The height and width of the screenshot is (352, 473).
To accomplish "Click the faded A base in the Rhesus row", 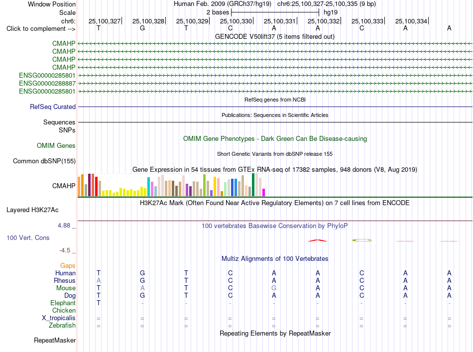I will (99, 280).
